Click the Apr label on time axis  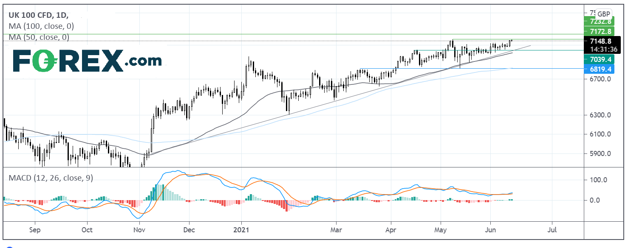(390, 231)
